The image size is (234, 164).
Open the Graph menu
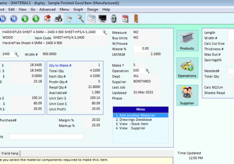(78, 9)
